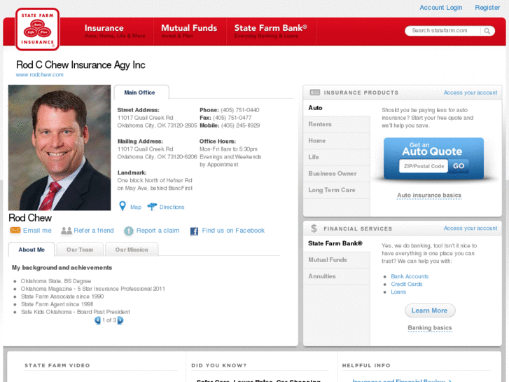Go to next background slide arrow
The image size is (509, 382).
tap(120, 320)
